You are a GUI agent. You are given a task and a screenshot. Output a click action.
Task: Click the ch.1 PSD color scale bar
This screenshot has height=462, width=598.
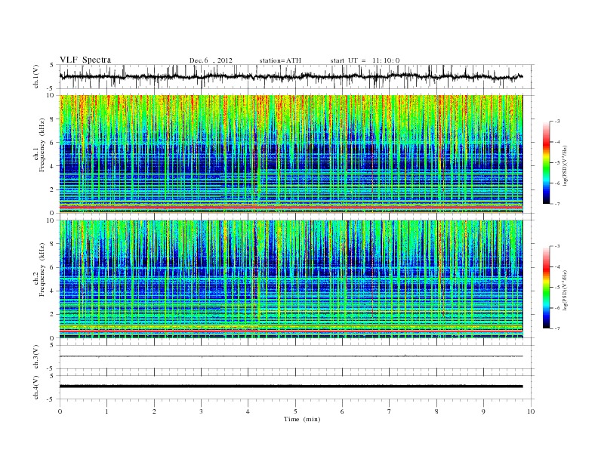[546, 163]
